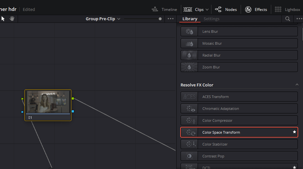This screenshot has height=169, width=303.
Task: Click the Radial Blur icon
Action: pos(189,55)
